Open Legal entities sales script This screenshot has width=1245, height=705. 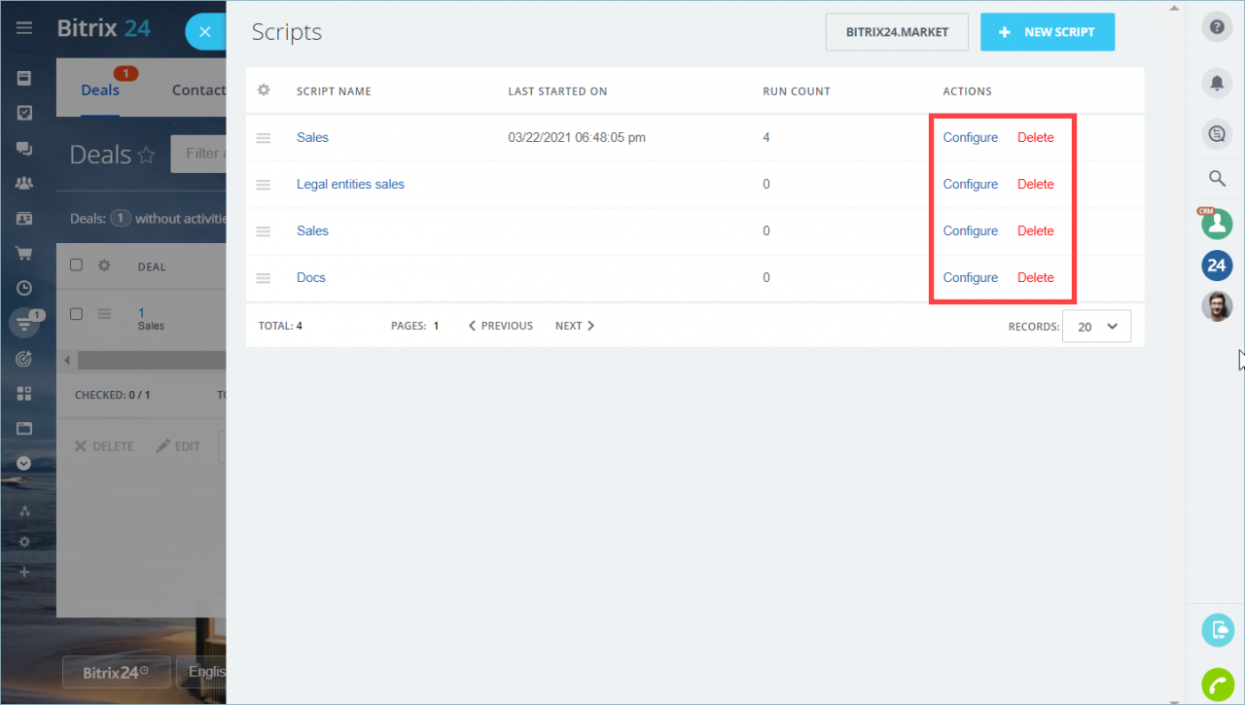[350, 185]
